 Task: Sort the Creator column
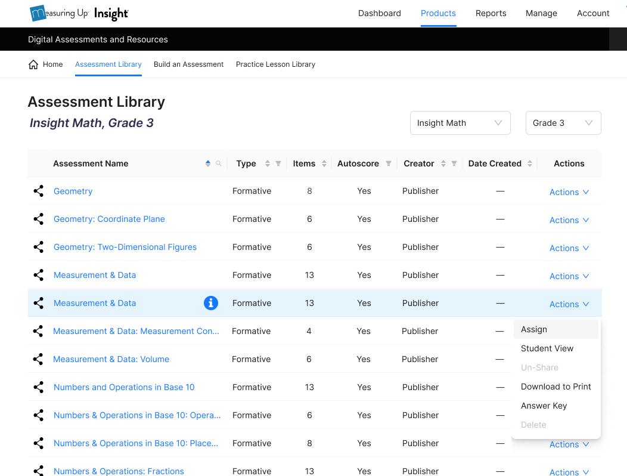point(443,163)
